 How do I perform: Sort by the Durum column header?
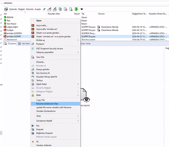tap(101, 14)
